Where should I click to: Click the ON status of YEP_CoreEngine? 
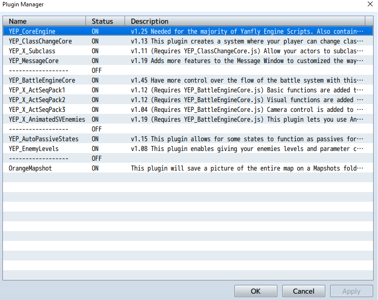pos(95,31)
